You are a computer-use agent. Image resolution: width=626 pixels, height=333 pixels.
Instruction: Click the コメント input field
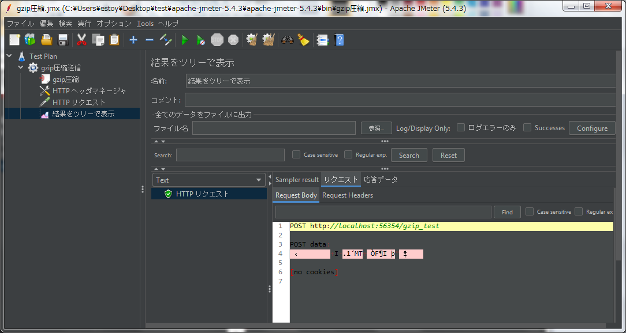(x=400, y=100)
